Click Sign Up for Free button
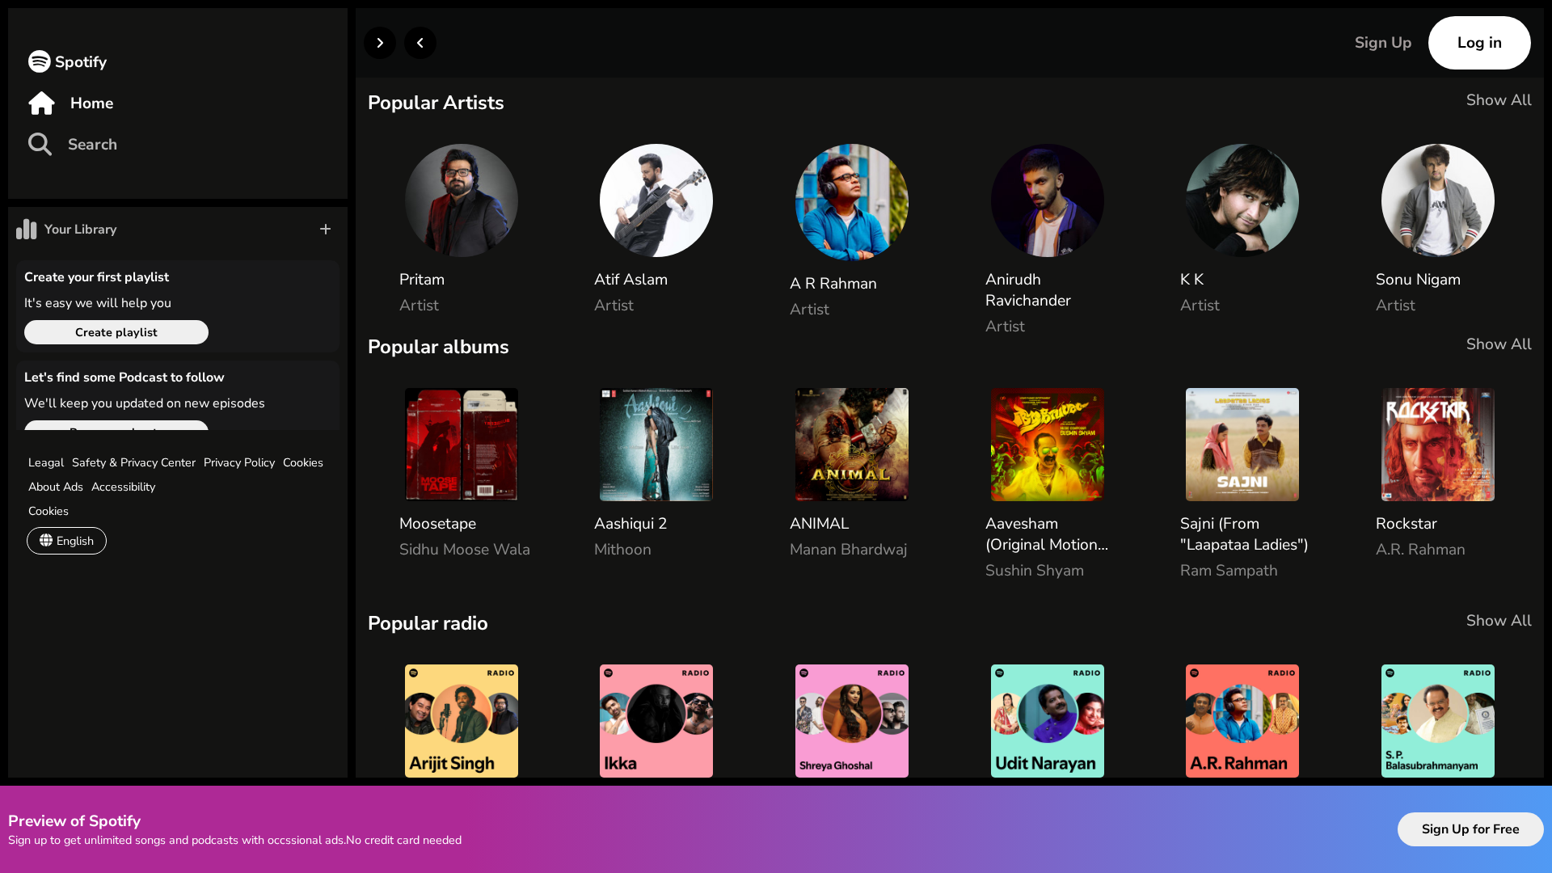 coord(1470,829)
